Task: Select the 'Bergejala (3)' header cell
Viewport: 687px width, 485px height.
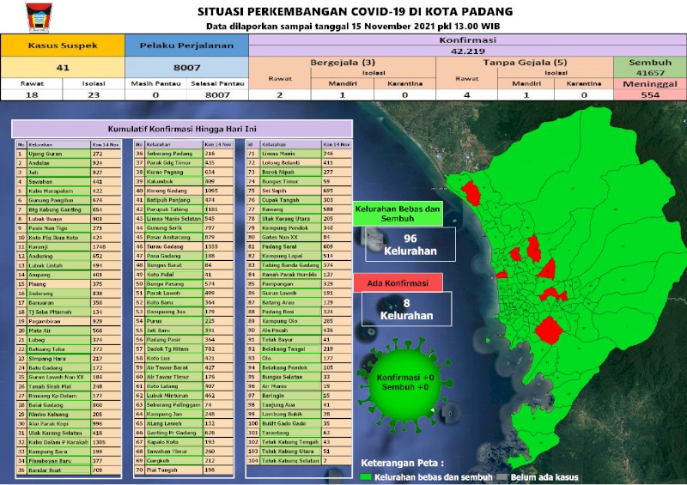Action: pos(343,62)
